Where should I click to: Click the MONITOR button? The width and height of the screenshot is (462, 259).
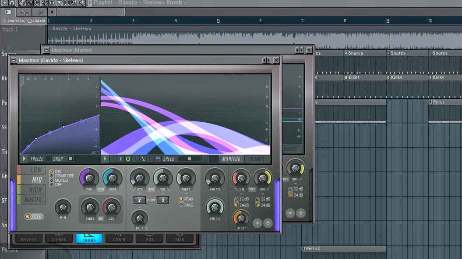click(x=231, y=159)
